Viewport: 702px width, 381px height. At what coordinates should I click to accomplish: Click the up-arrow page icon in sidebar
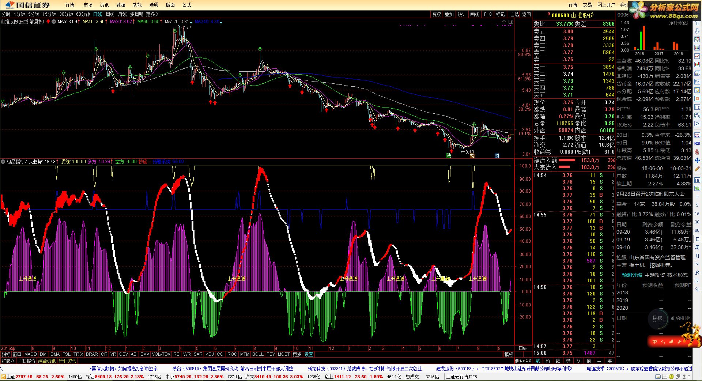[x=697, y=22]
